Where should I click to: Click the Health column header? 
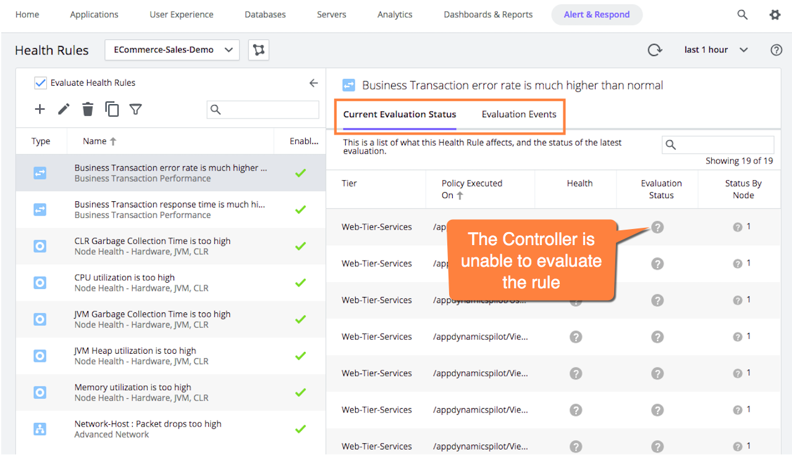pos(579,183)
